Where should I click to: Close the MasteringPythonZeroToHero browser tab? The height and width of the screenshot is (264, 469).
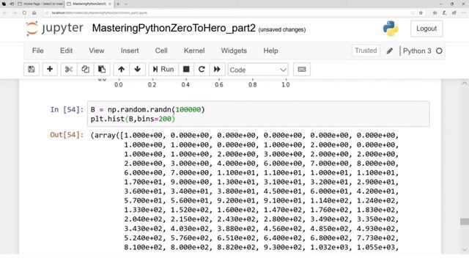point(110,4)
